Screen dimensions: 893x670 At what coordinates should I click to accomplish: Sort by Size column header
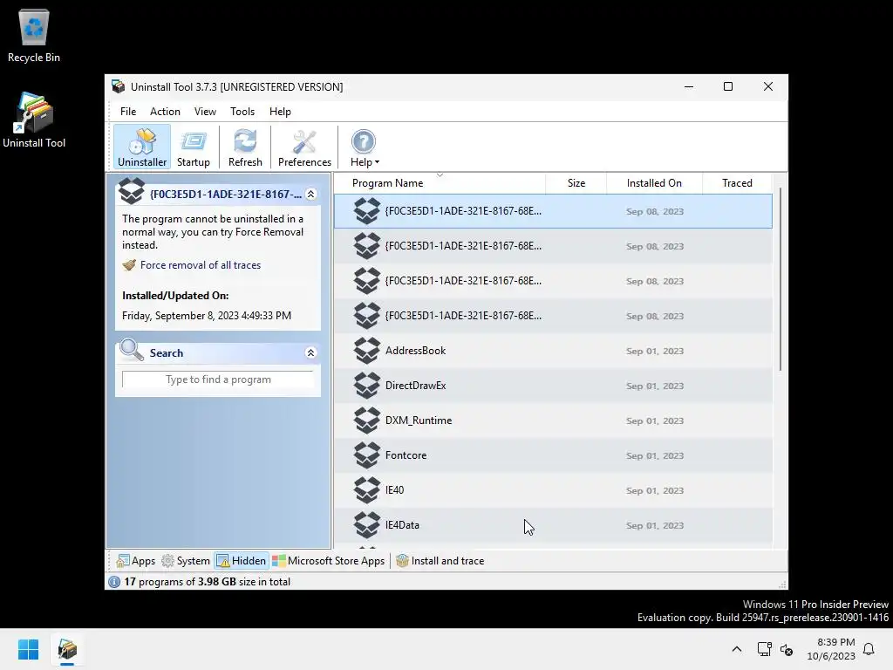(576, 183)
